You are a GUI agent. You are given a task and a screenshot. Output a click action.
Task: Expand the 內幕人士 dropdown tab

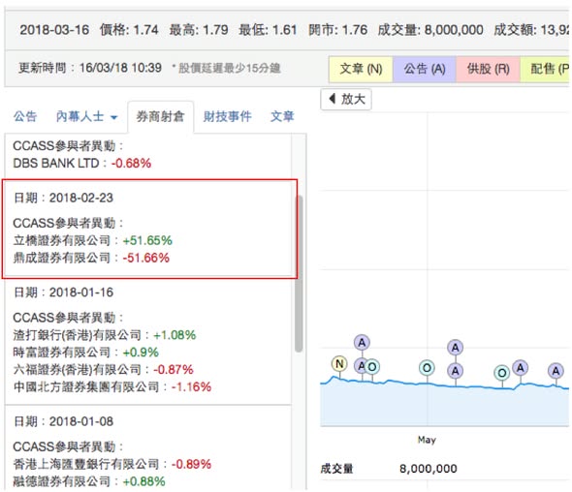[86, 116]
